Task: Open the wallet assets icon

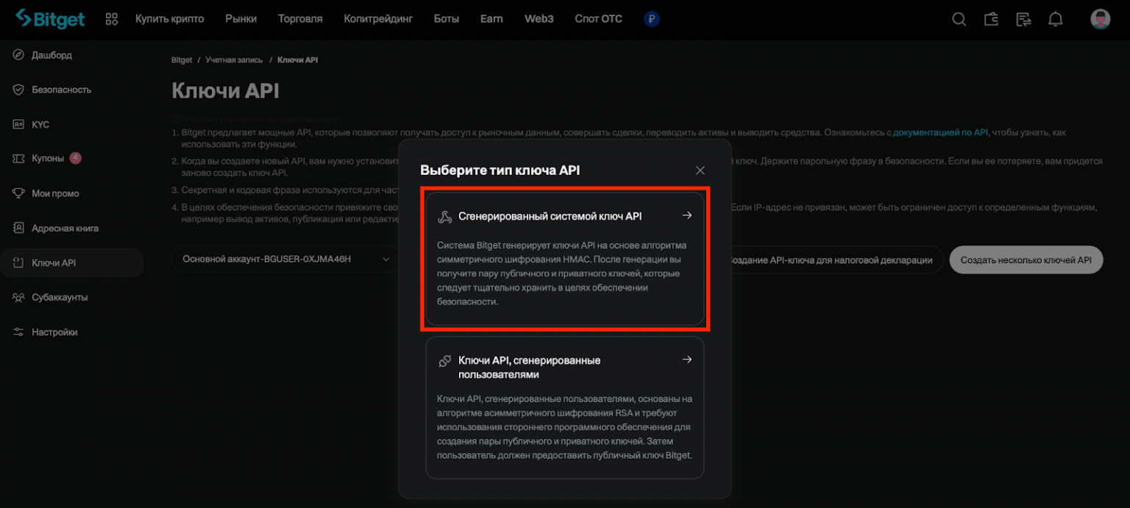Action: tap(991, 19)
